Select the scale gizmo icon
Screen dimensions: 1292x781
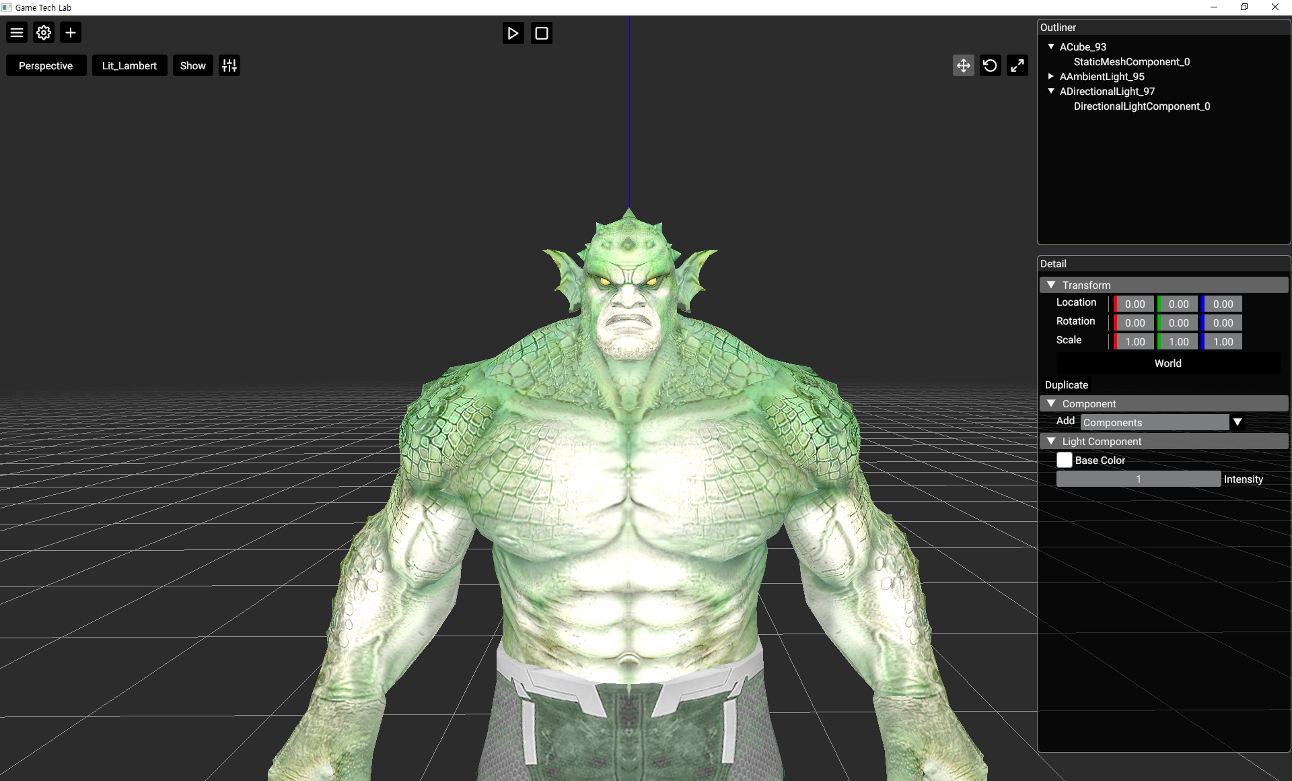point(1017,65)
